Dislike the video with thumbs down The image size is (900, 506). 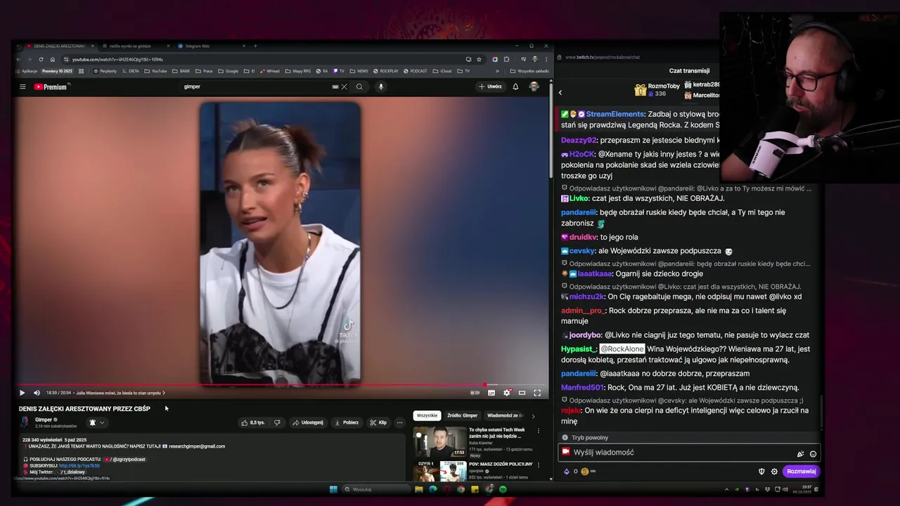click(277, 422)
